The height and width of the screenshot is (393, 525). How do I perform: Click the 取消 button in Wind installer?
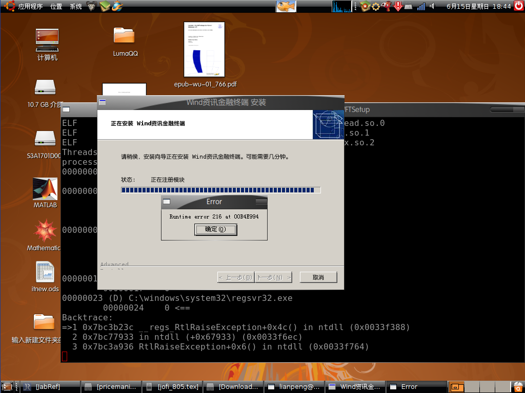pos(318,277)
